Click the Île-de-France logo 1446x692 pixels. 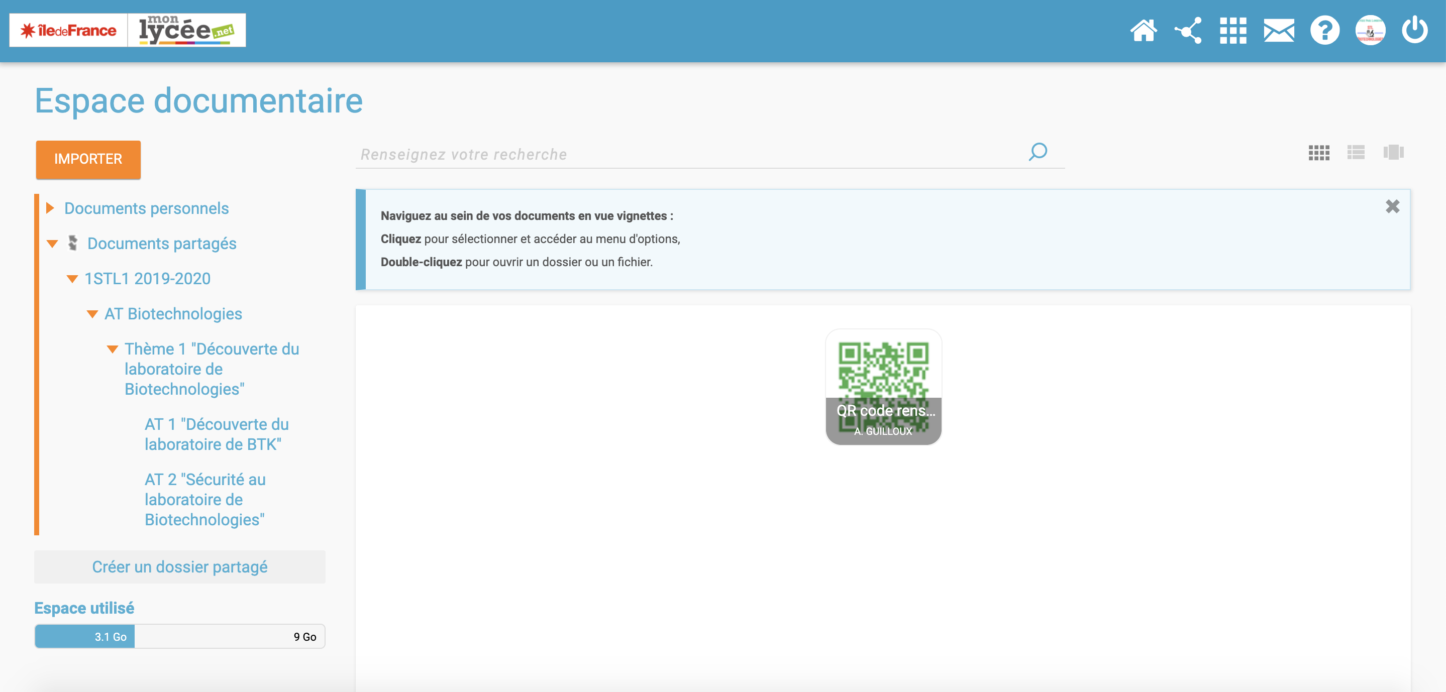click(68, 30)
